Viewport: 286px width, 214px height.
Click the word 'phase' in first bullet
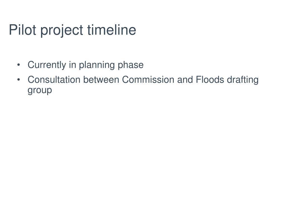(131, 65)
